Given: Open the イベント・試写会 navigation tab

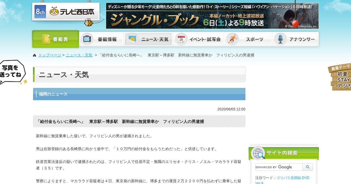Looking at the screenshot, I should (x=199, y=39).
